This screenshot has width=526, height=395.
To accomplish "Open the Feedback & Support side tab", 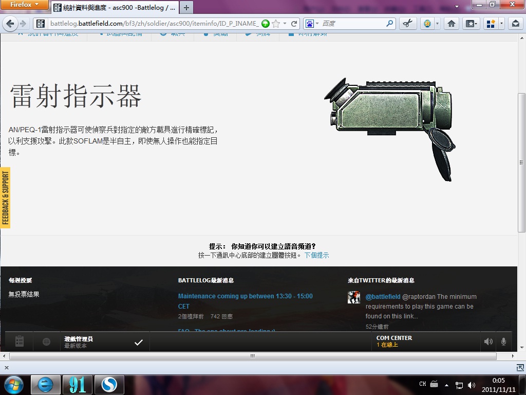I will pos(5,197).
